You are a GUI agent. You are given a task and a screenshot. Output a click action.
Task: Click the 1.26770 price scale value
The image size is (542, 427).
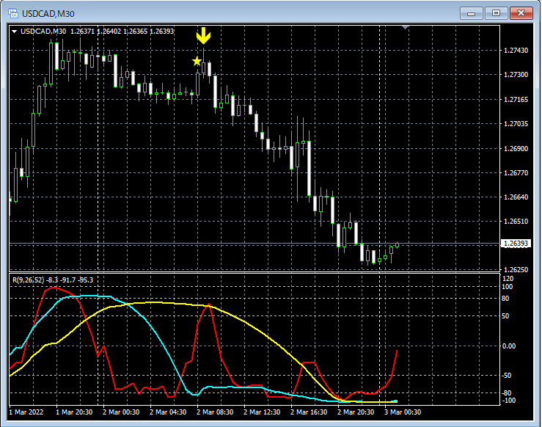(516, 173)
